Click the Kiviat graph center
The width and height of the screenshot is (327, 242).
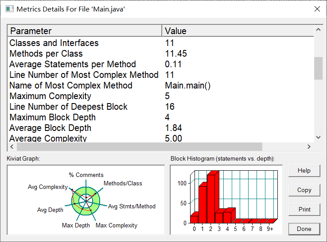tap(86, 201)
